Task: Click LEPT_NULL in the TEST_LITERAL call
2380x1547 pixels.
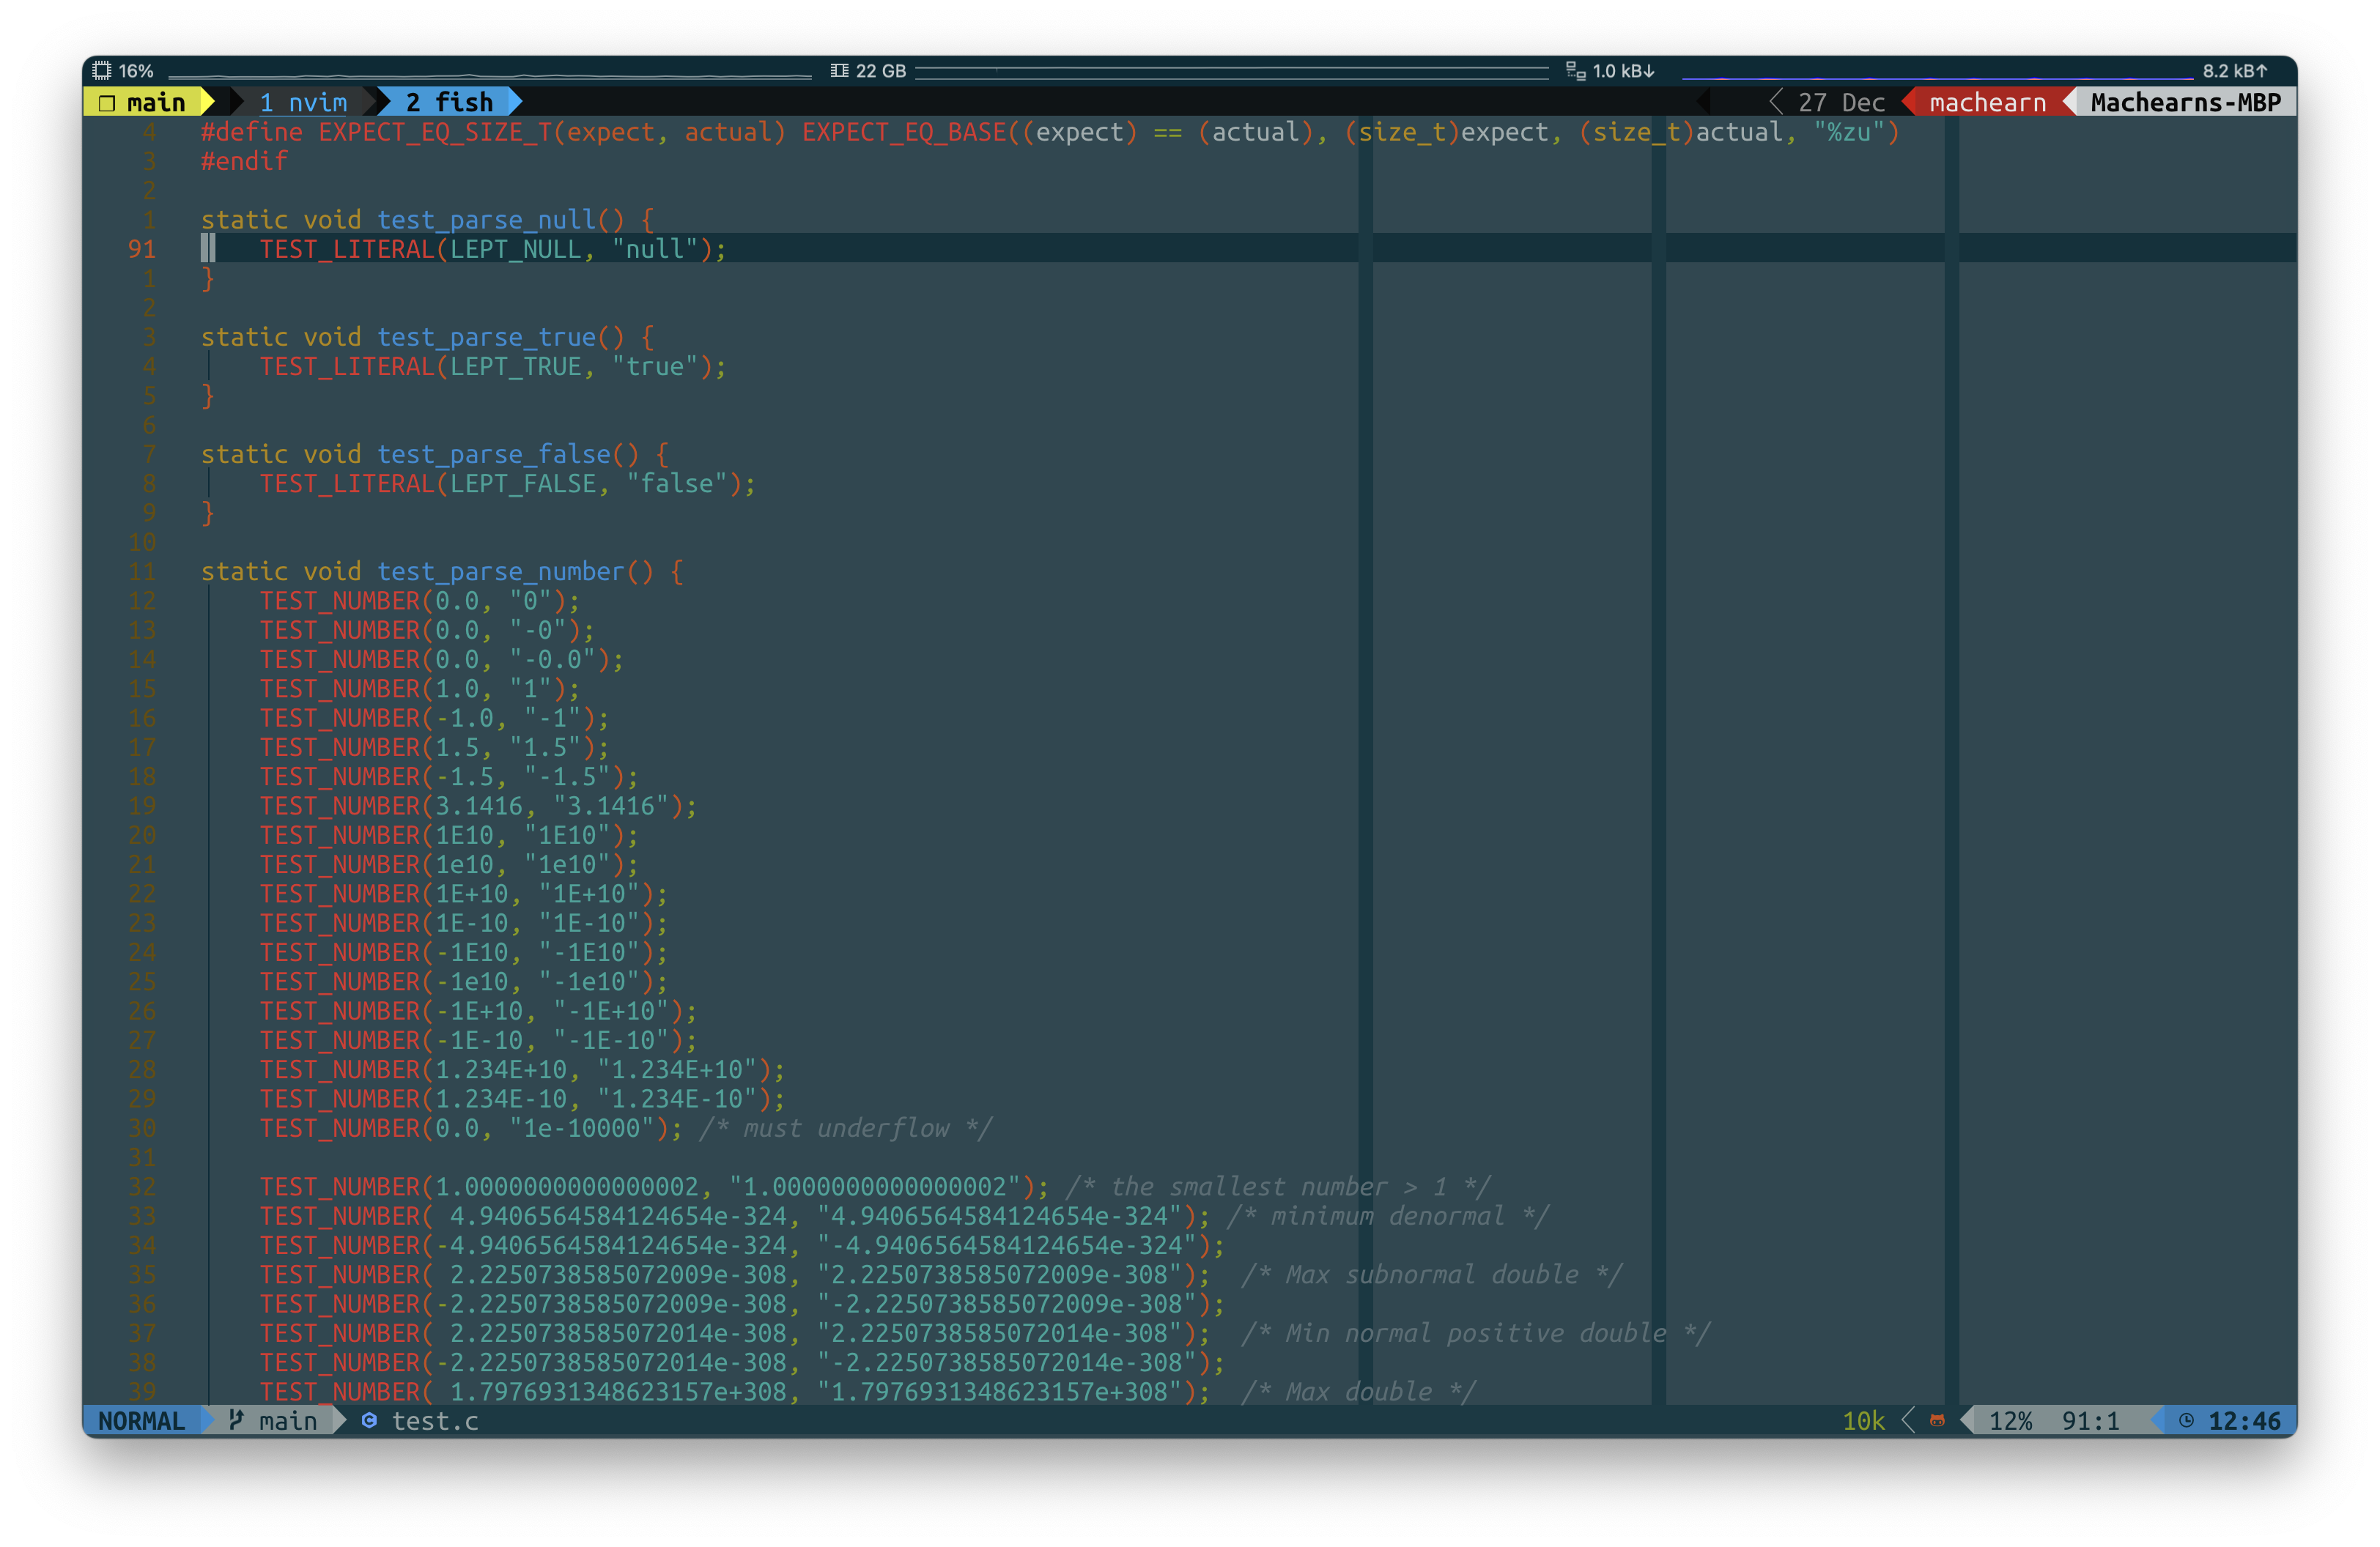Action: point(515,249)
